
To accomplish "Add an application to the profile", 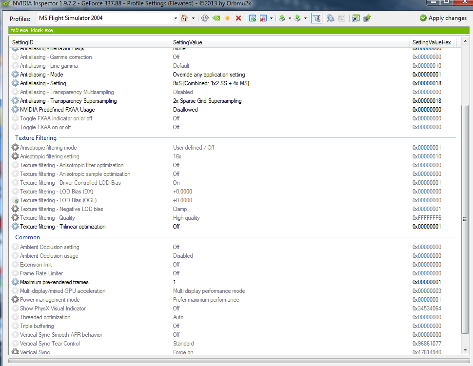I will coord(253,18).
